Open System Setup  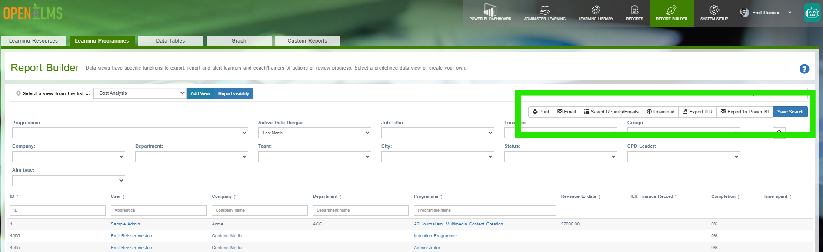point(714,13)
